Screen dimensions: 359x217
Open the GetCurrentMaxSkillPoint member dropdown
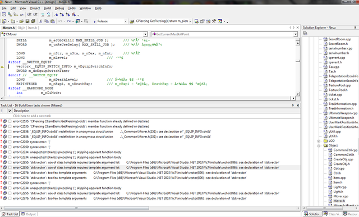click(296, 34)
